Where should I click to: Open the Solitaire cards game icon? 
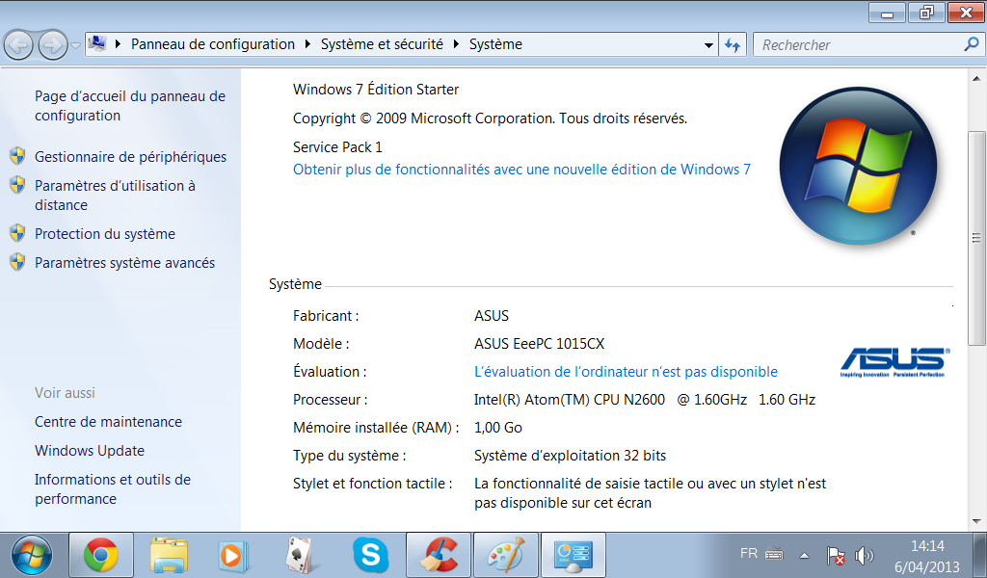[299, 555]
